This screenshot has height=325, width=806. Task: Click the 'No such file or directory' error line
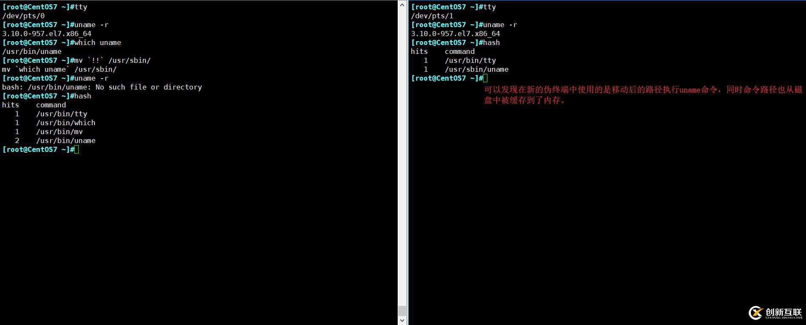pos(102,87)
